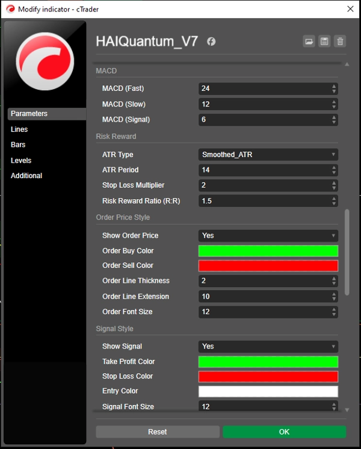Click the vertical scrollbar thumb
Screen dimensions: 361x449
pos(347,252)
